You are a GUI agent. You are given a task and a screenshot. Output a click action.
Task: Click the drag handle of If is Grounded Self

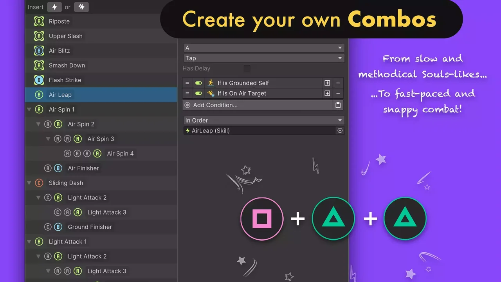coord(187,83)
